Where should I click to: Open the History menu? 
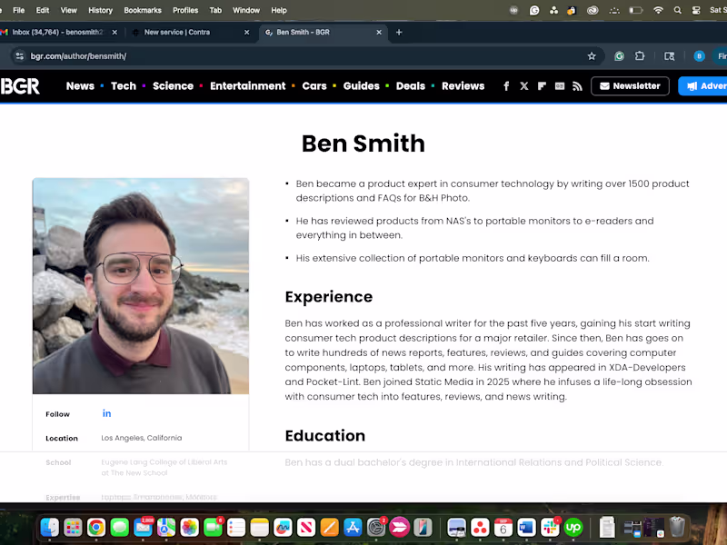pyautogui.click(x=100, y=10)
